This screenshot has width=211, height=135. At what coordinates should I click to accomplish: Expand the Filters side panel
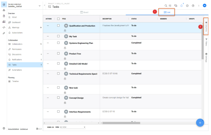(206, 42)
